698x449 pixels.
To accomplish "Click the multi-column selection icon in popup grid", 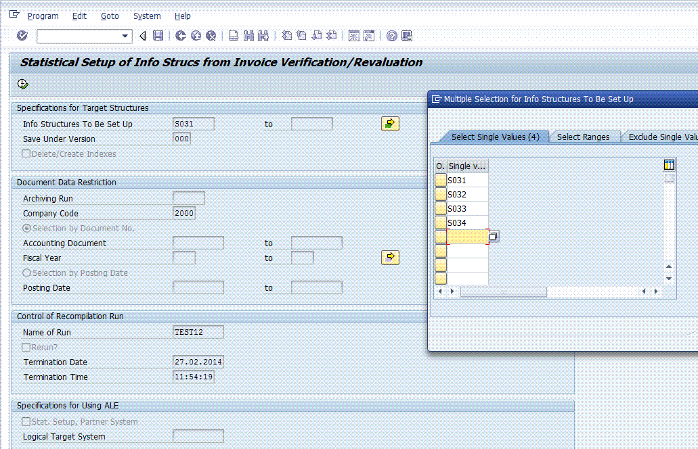I will pos(668,164).
